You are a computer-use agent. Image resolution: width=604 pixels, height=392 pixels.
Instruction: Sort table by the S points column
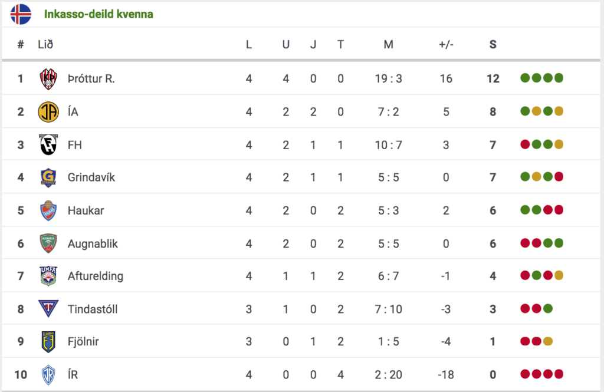[x=493, y=45]
